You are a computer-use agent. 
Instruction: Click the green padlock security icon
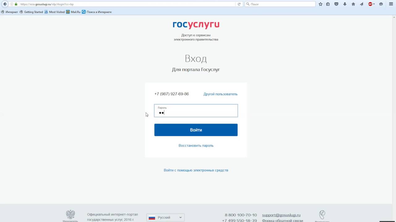[x=16, y=4]
